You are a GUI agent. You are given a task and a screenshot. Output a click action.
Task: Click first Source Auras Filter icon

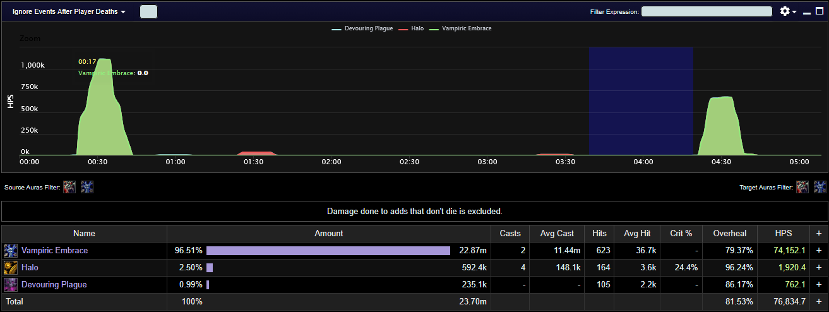[x=69, y=187]
